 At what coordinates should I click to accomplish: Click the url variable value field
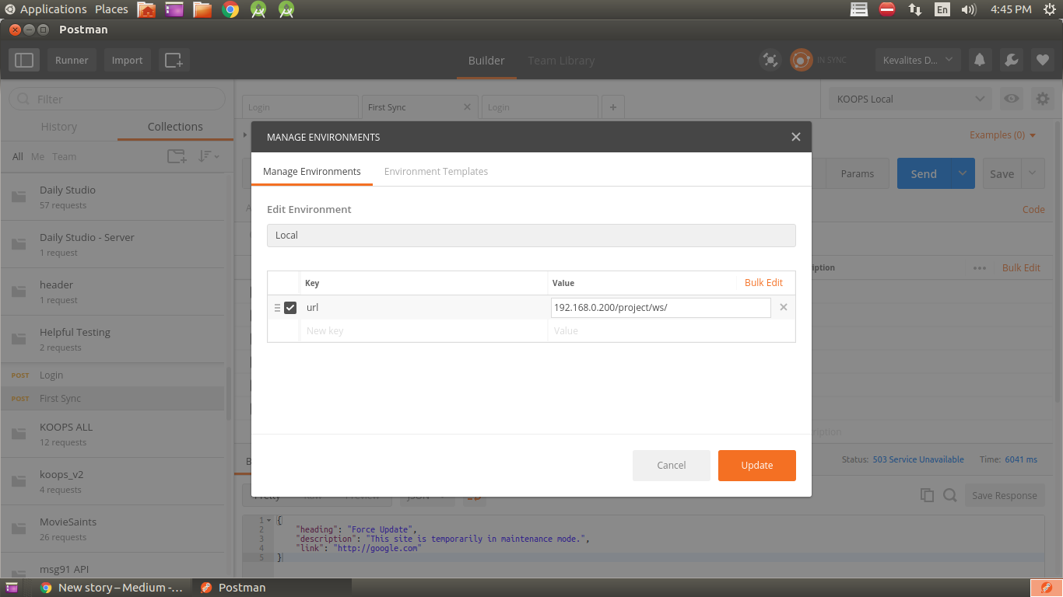point(661,307)
